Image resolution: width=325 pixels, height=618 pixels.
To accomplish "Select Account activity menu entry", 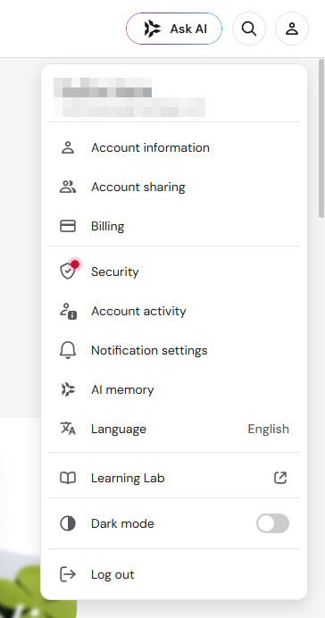I will point(174,311).
